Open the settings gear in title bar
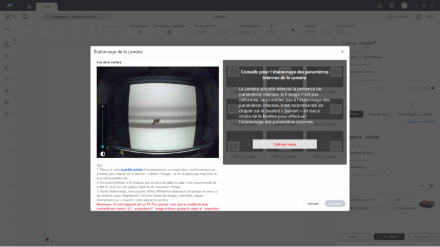The width and height of the screenshot is (440, 247). [x=392, y=6]
